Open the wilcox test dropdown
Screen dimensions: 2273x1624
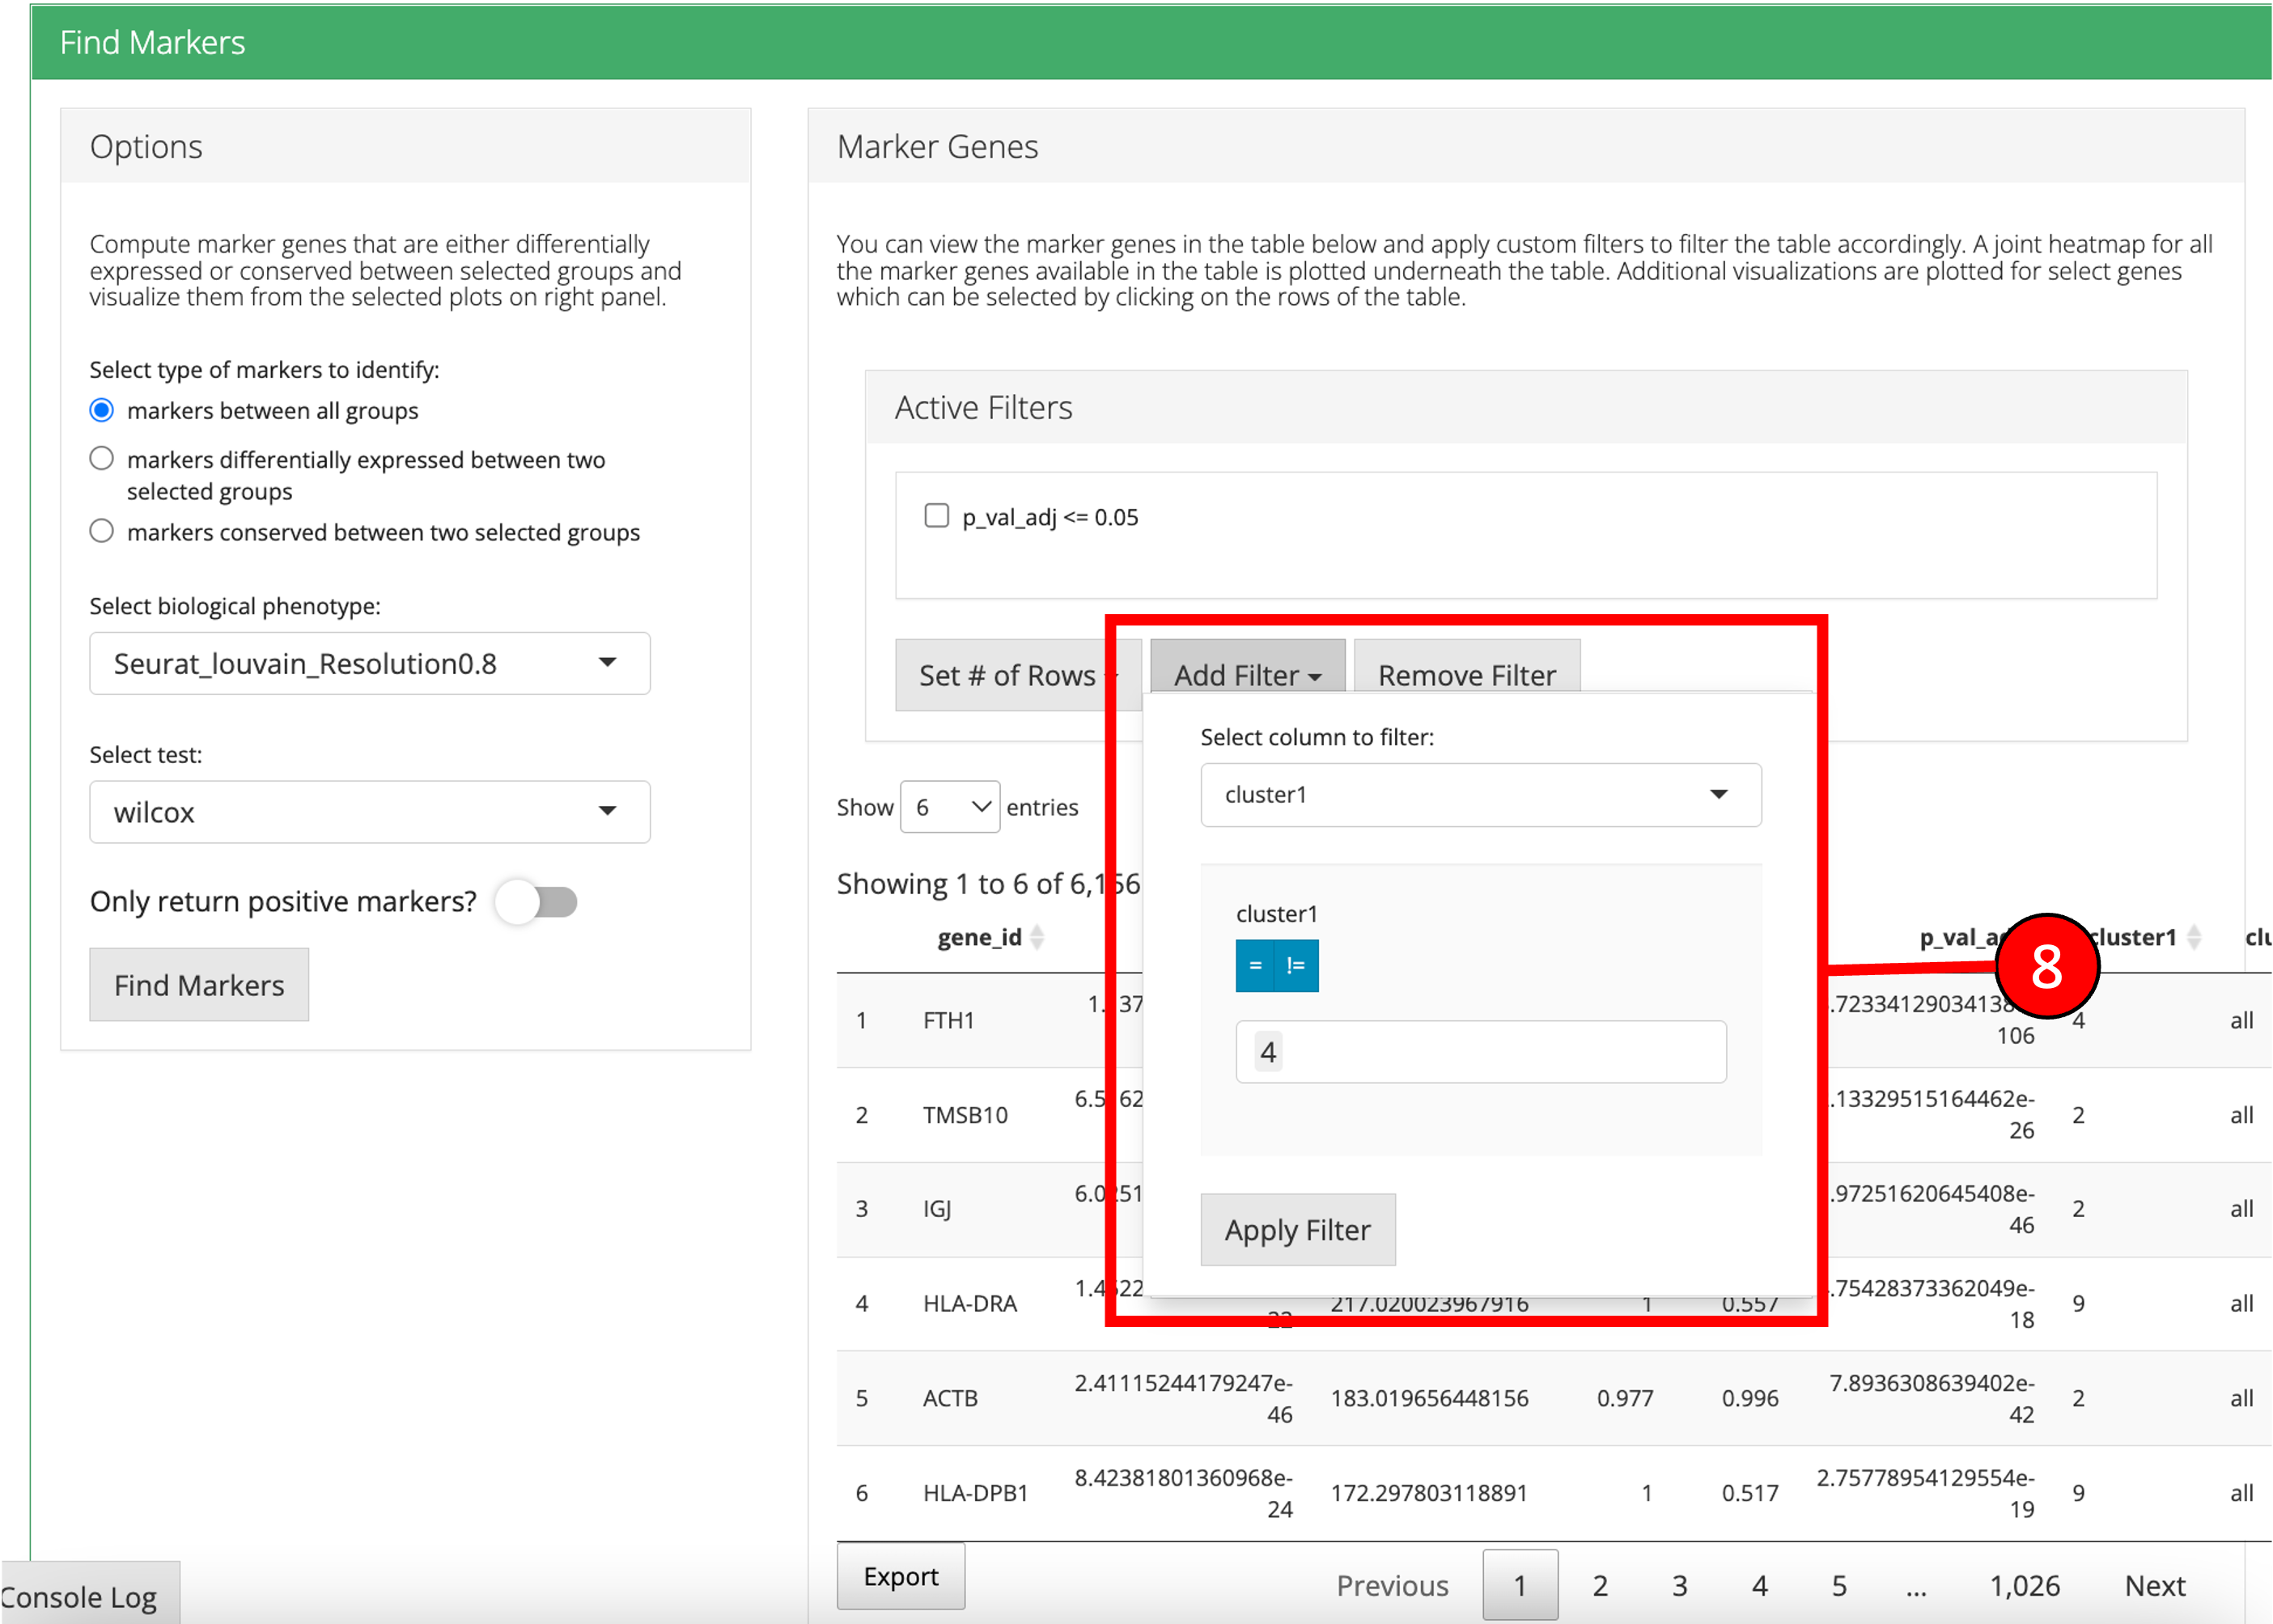click(x=369, y=811)
